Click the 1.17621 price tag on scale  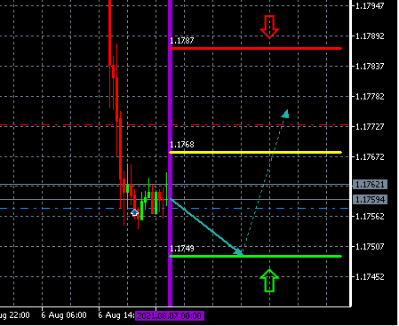coord(370,185)
